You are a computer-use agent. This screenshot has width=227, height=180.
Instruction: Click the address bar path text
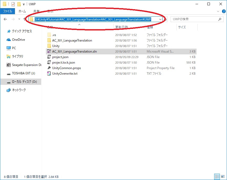(93, 19)
